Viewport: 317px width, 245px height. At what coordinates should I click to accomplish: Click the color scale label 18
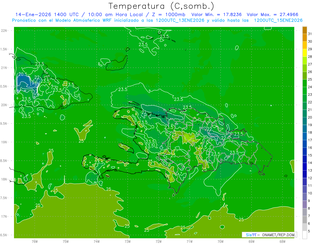click(x=310, y=132)
